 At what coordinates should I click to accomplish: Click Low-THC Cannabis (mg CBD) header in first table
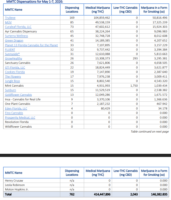pos(125,10)
